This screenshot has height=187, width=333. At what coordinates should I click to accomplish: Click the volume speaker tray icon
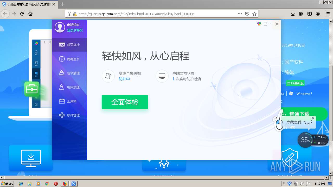coord(302,184)
